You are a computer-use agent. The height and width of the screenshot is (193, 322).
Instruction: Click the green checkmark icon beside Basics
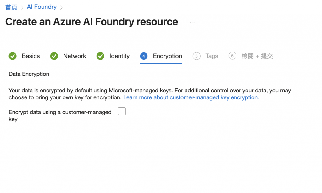pyautogui.click(x=13, y=56)
